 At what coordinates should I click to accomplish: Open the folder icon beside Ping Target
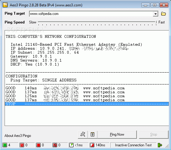(163, 14)
